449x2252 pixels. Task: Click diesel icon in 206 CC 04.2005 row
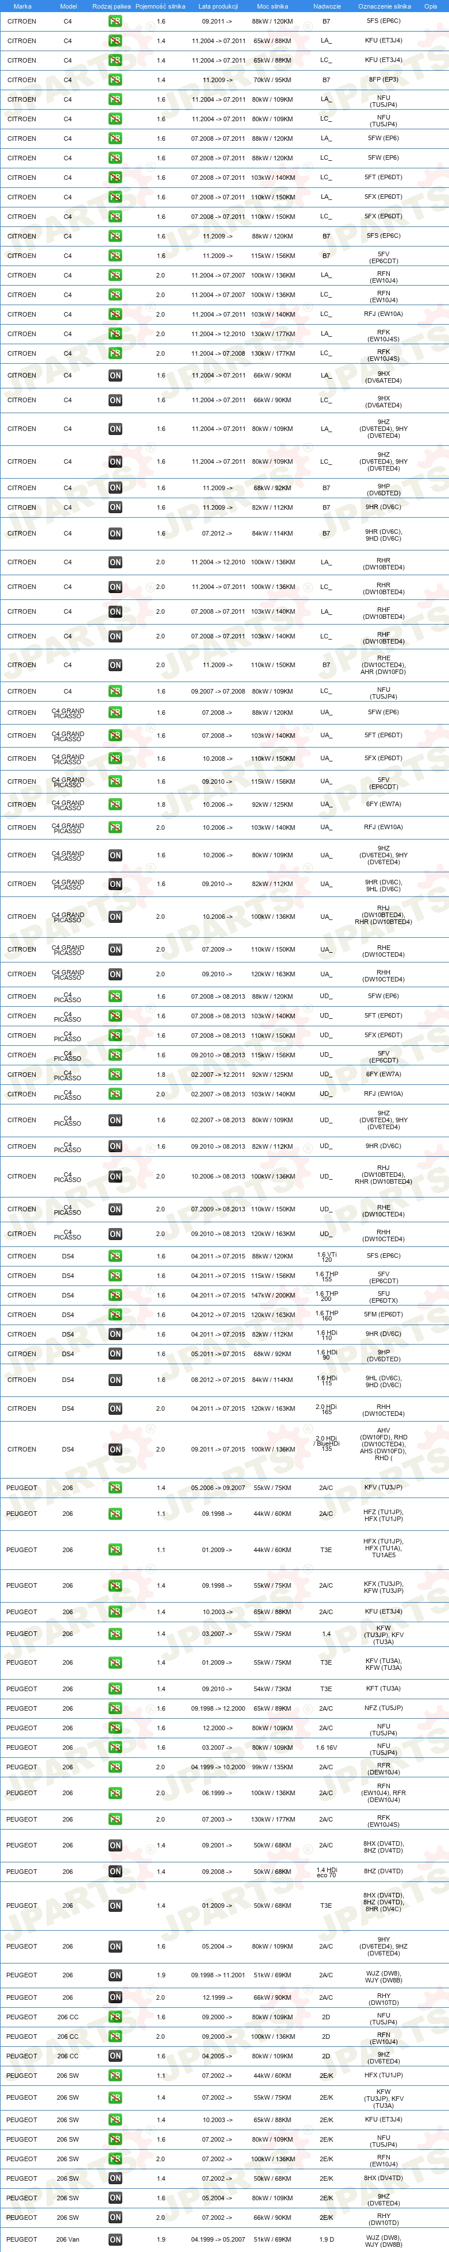tap(115, 2056)
